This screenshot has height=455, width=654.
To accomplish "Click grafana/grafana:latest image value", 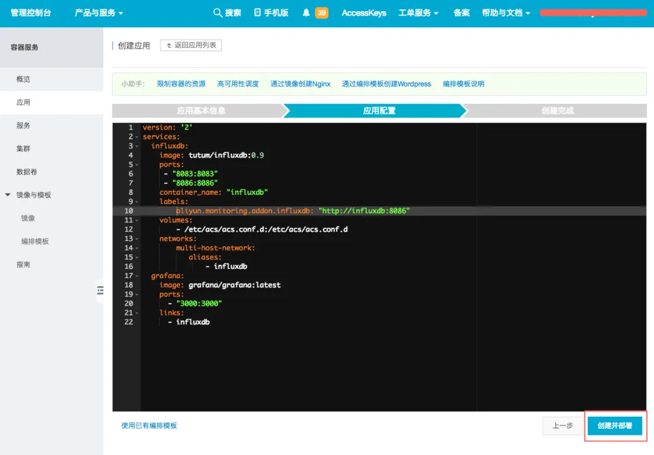I will tap(234, 285).
